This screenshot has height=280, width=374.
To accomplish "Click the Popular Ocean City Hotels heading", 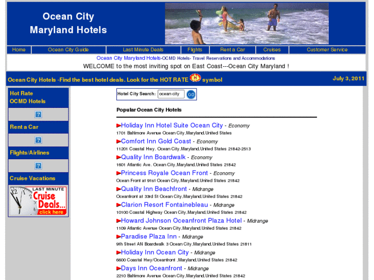I will 149,110.
